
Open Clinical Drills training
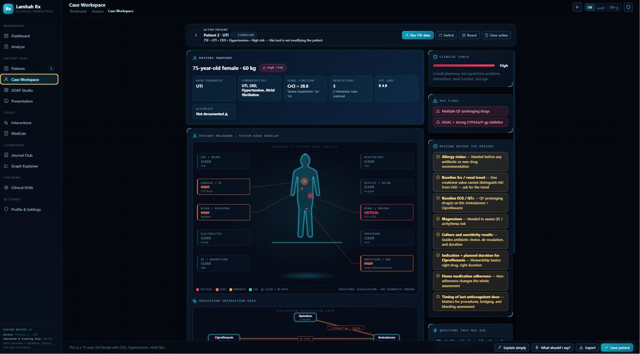(x=29, y=187)
